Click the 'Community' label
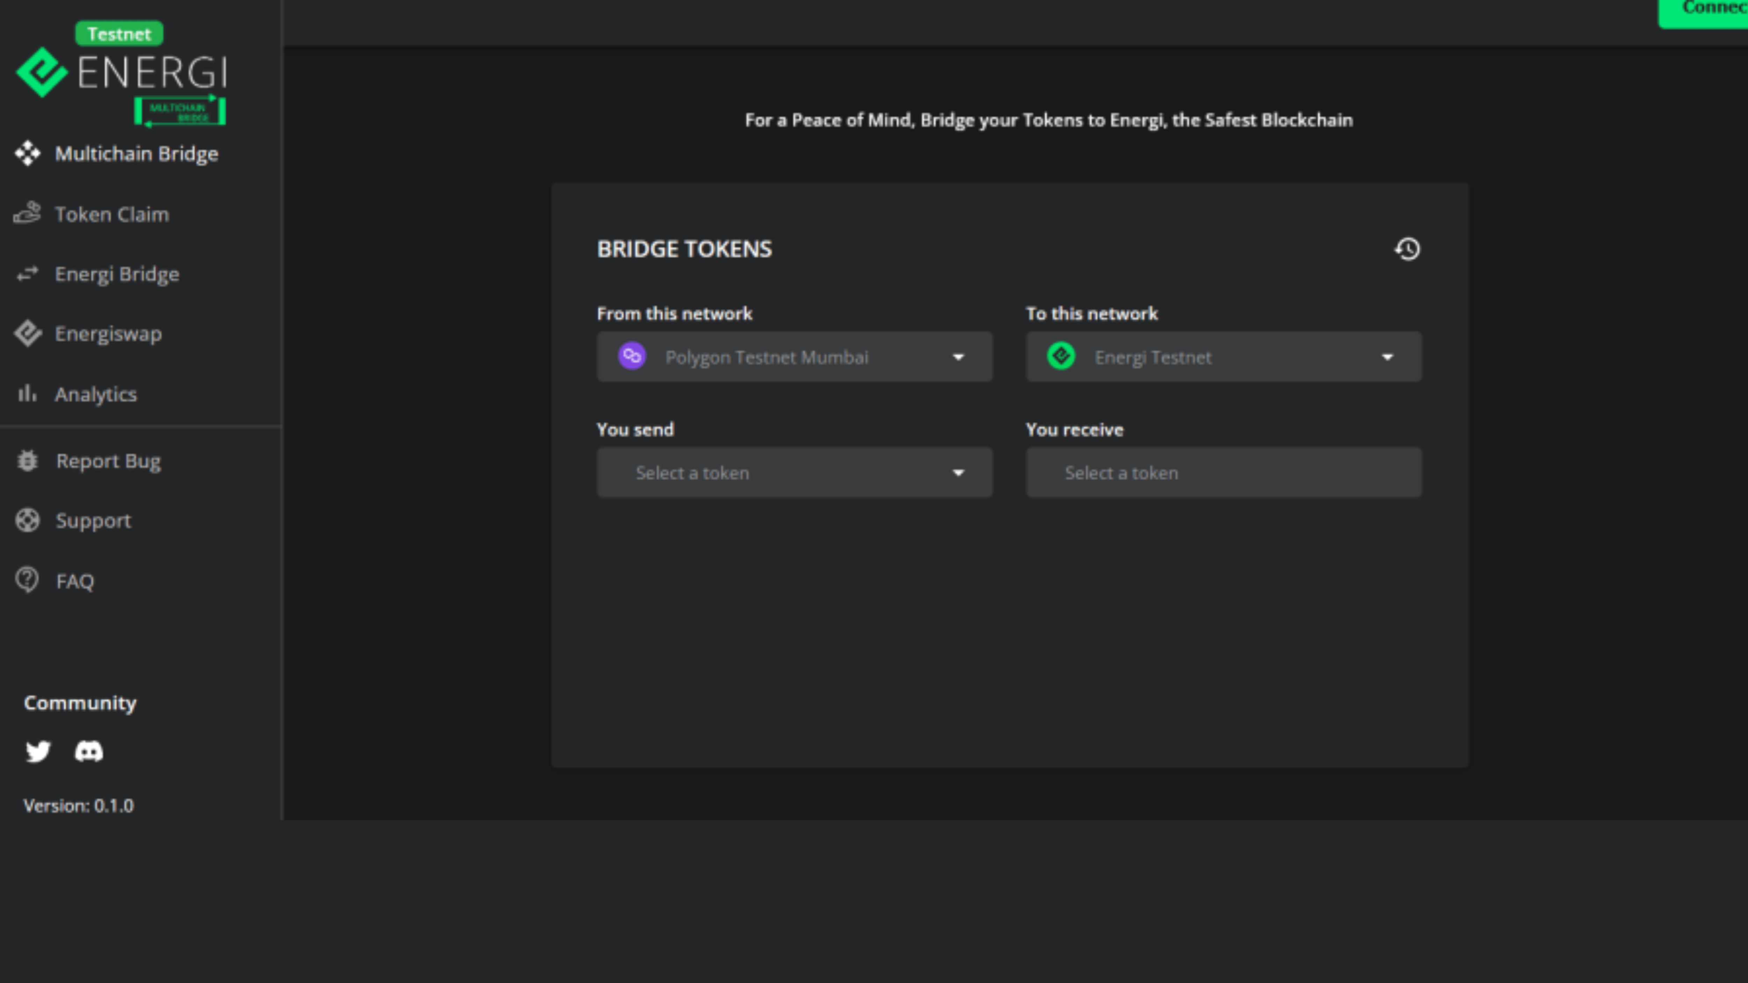This screenshot has width=1748, height=983. coord(80,703)
